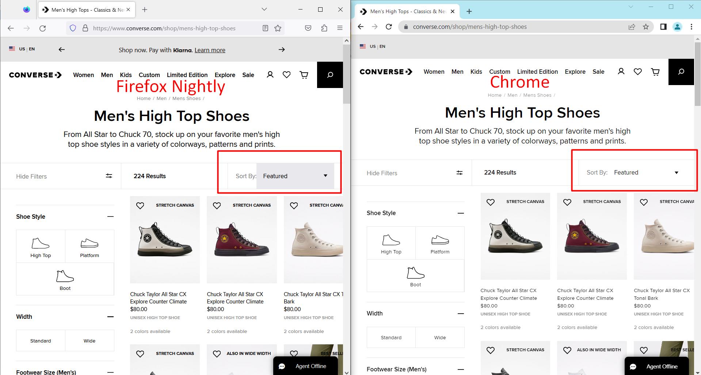Screen dimensions: 701x375
Task: Click the US flag locale icon
Action: click(x=12, y=49)
